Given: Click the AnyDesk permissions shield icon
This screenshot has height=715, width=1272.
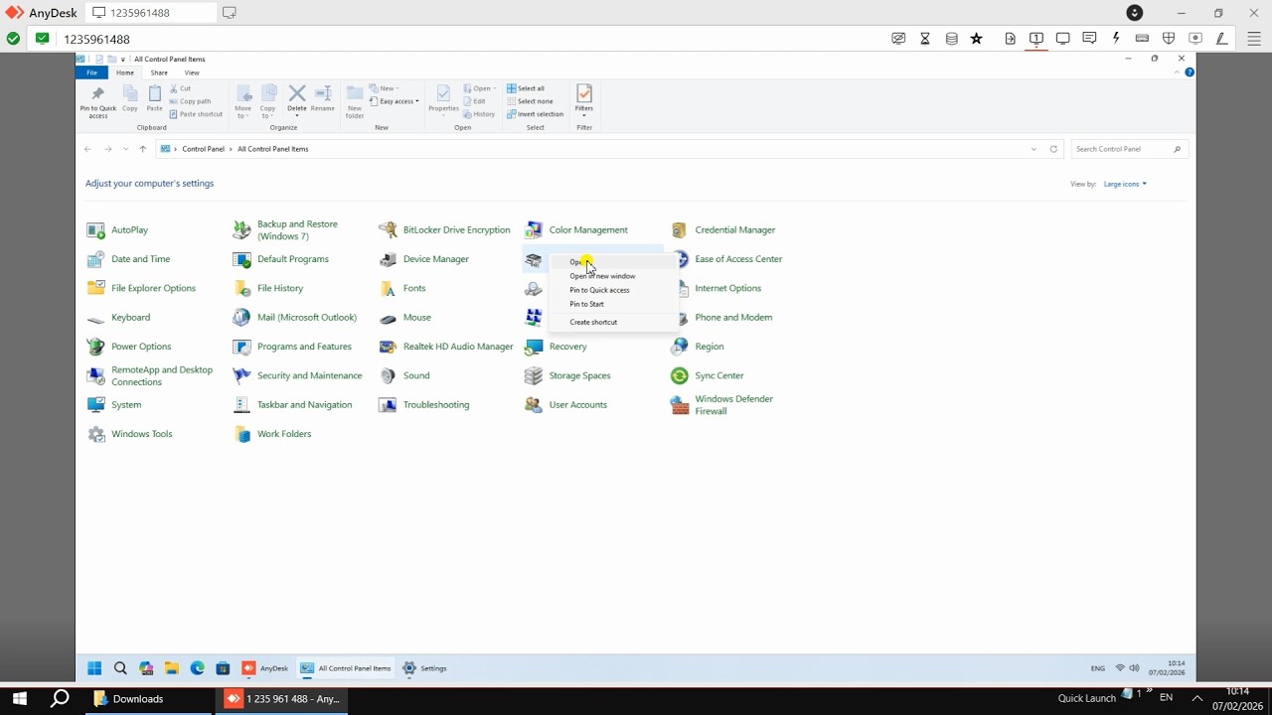Looking at the screenshot, I should (1169, 39).
